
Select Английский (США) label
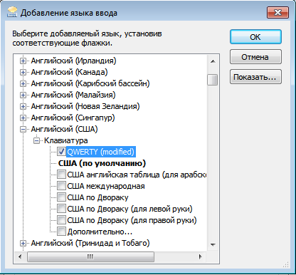[x=64, y=129]
